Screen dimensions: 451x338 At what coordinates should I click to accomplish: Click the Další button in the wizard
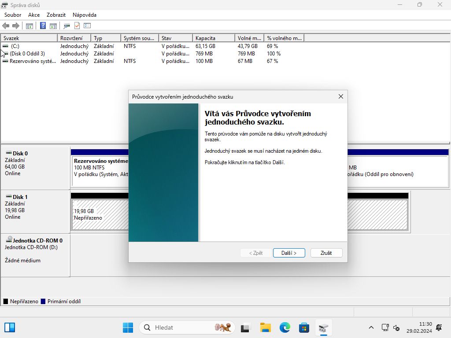coord(289,253)
